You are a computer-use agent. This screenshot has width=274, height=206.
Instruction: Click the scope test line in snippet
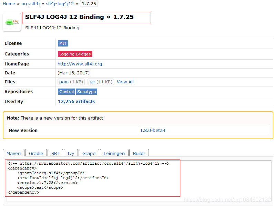pyautogui.click(x=40, y=187)
